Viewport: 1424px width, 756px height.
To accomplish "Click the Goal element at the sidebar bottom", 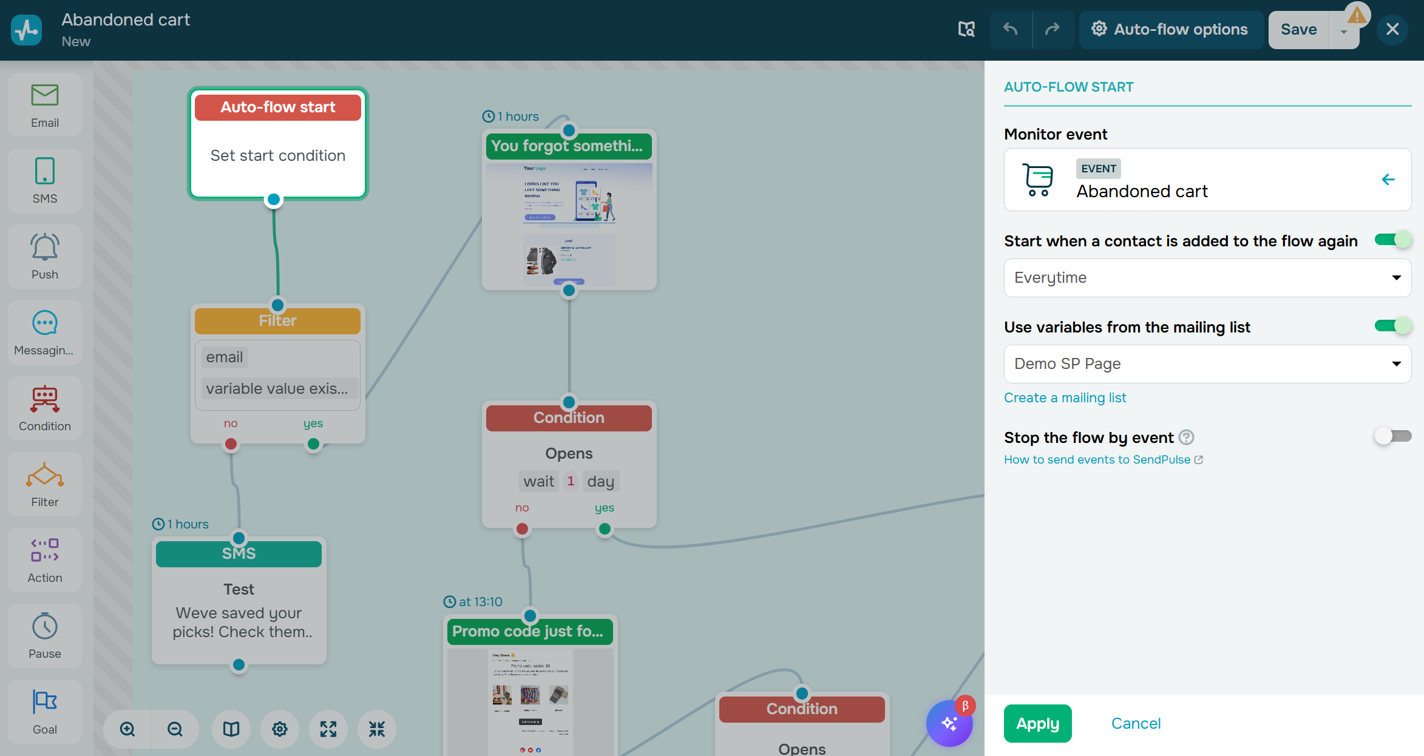I will pyautogui.click(x=44, y=711).
